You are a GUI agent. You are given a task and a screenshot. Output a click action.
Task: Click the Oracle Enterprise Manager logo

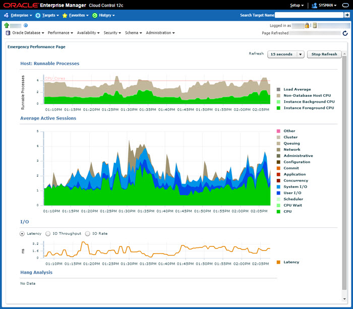[x=63, y=5]
